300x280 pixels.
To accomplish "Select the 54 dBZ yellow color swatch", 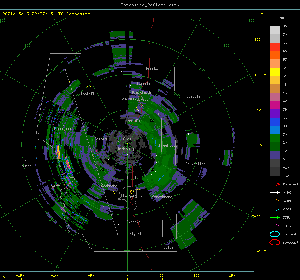I will [275, 72].
